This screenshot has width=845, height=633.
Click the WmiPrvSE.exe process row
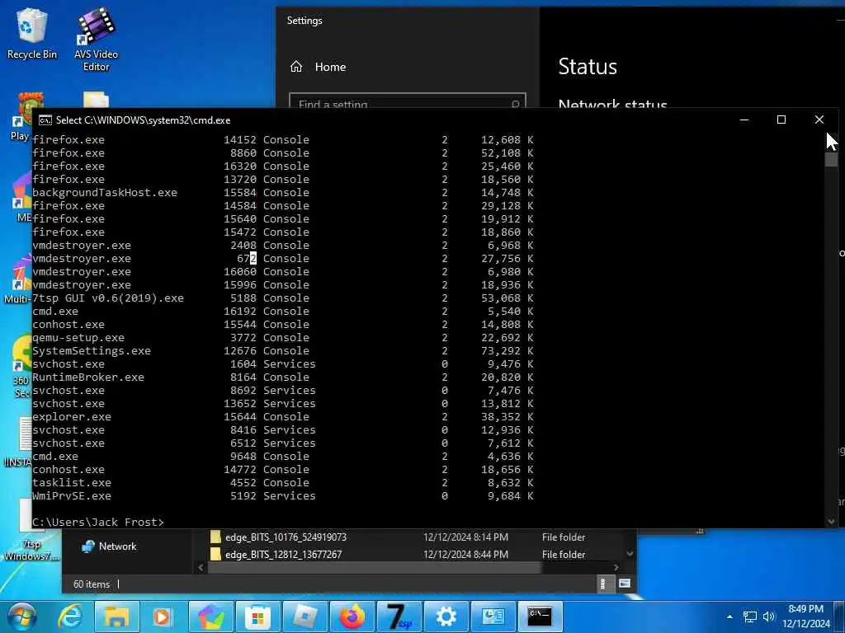(x=282, y=496)
